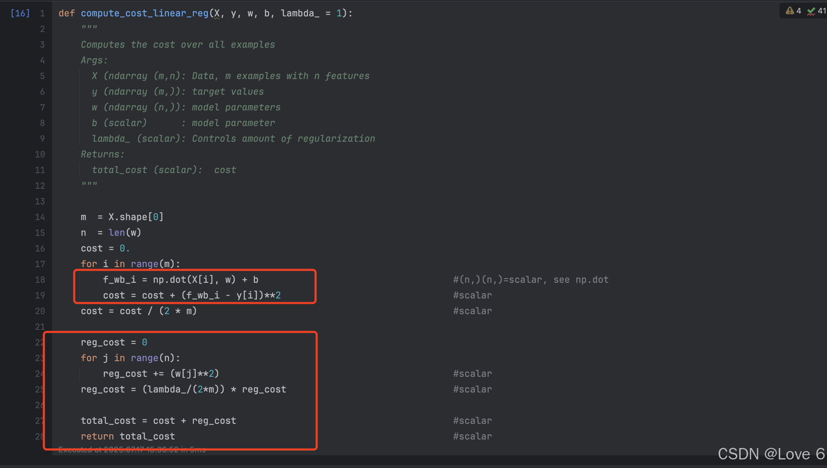Click the 'reg_cost += (w[j]**2)' line
Viewport: 827px width, 468px height.
pyautogui.click(x=161, y=374)
